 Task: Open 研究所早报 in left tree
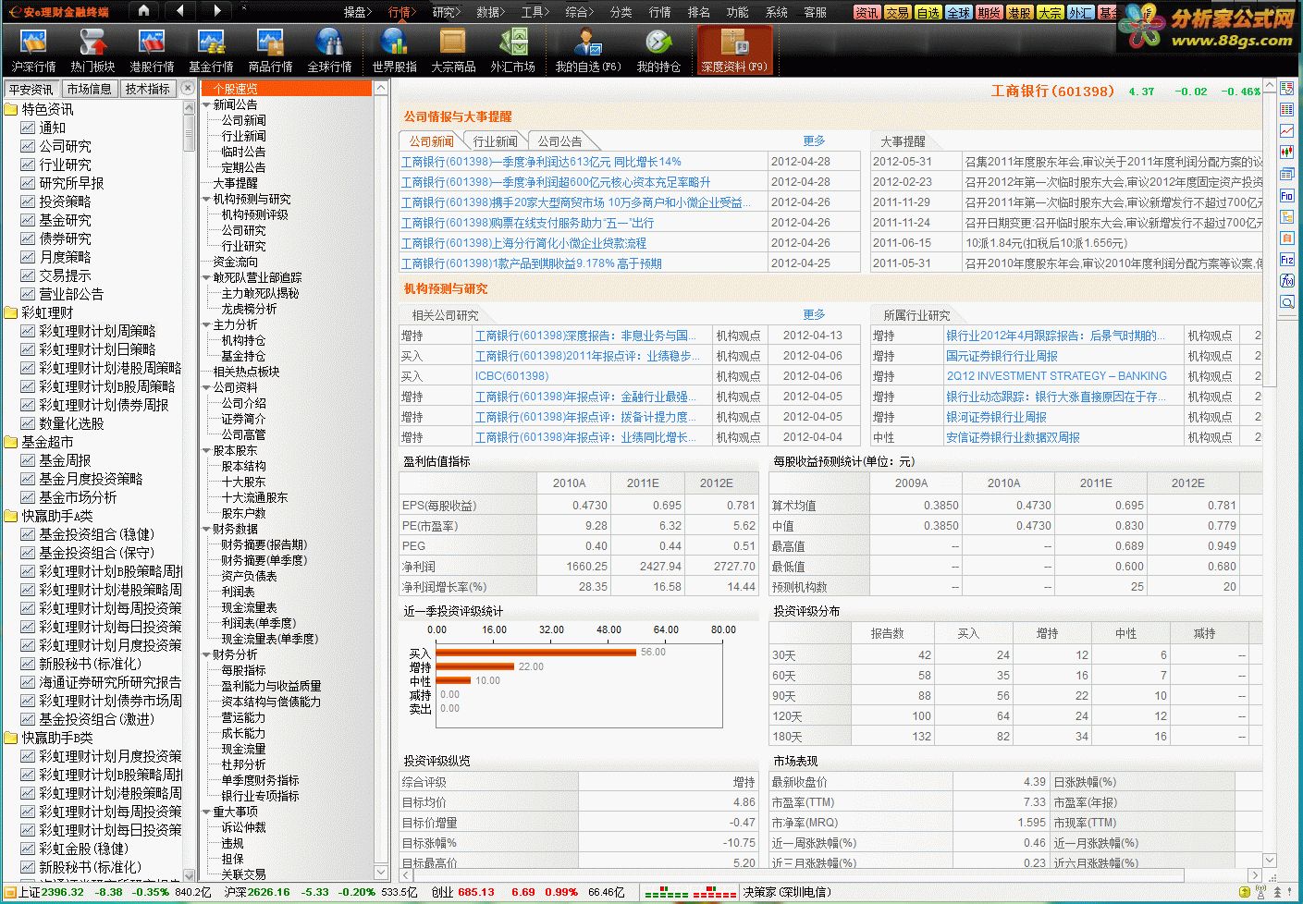tap(71, 183)
